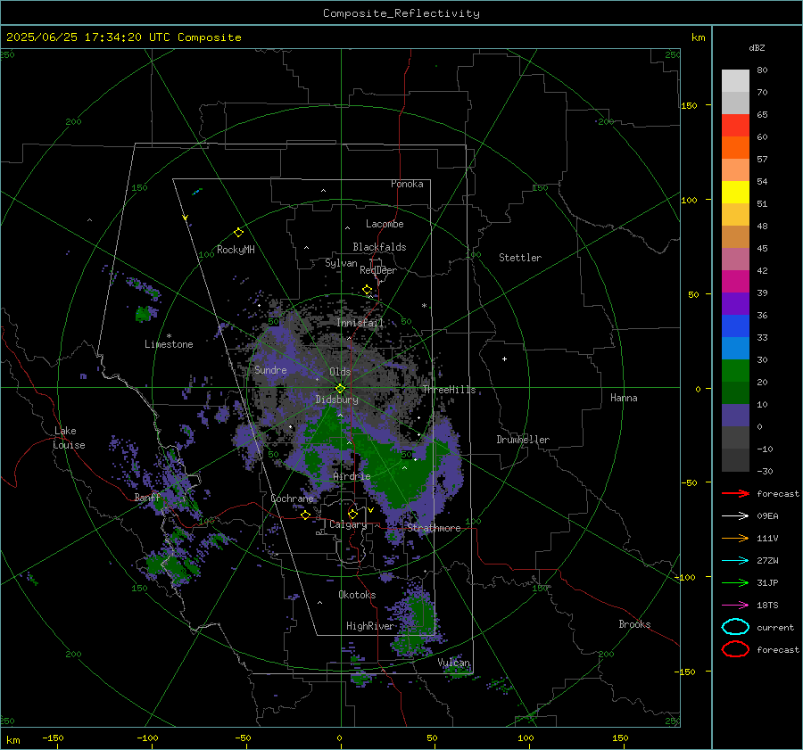
Task: Click the RedDeer city label
Action: pyautogui.click(x=378, y=270)
